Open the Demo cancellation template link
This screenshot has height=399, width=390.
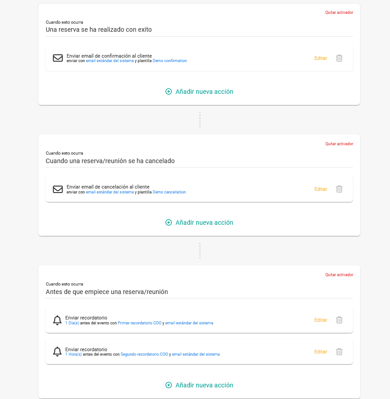pyautogui.click(x=169, y=192)
